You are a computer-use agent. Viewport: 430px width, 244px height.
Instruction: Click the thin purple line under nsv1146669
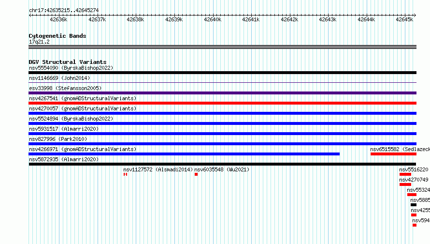pyautogui.click(x=222, y=82)
